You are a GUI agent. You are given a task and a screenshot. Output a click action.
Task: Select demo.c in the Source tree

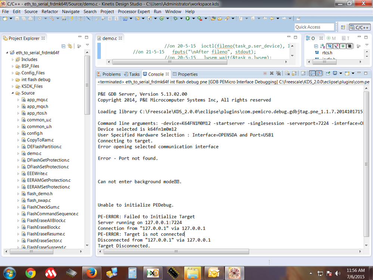pyautogui.click(x=34, y=153)
